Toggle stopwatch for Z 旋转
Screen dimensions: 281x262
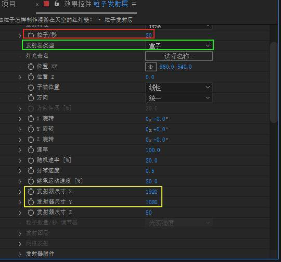click(x=31, y=140)
